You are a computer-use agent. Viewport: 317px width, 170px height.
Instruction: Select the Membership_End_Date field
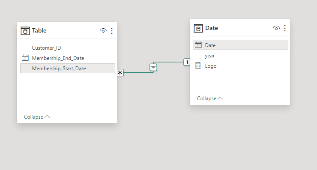tap(68, 58)
